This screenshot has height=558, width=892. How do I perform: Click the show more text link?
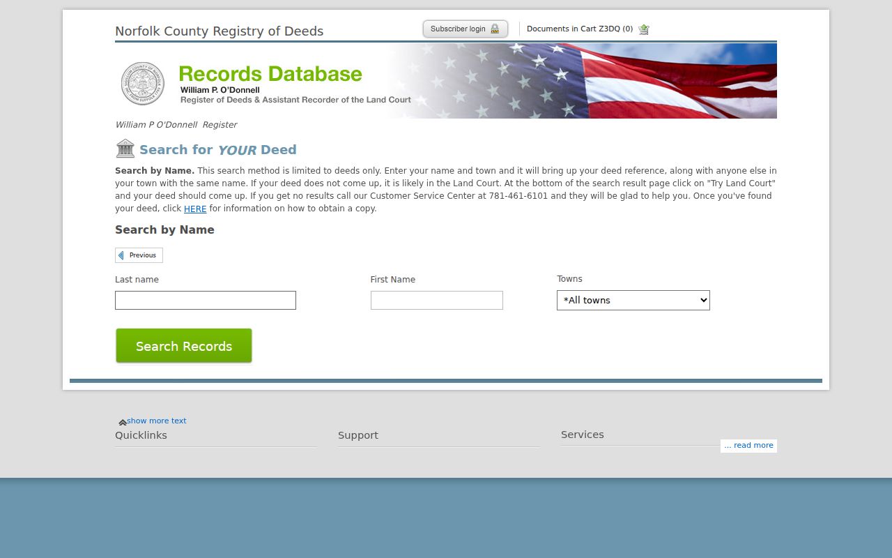point(157,421)
